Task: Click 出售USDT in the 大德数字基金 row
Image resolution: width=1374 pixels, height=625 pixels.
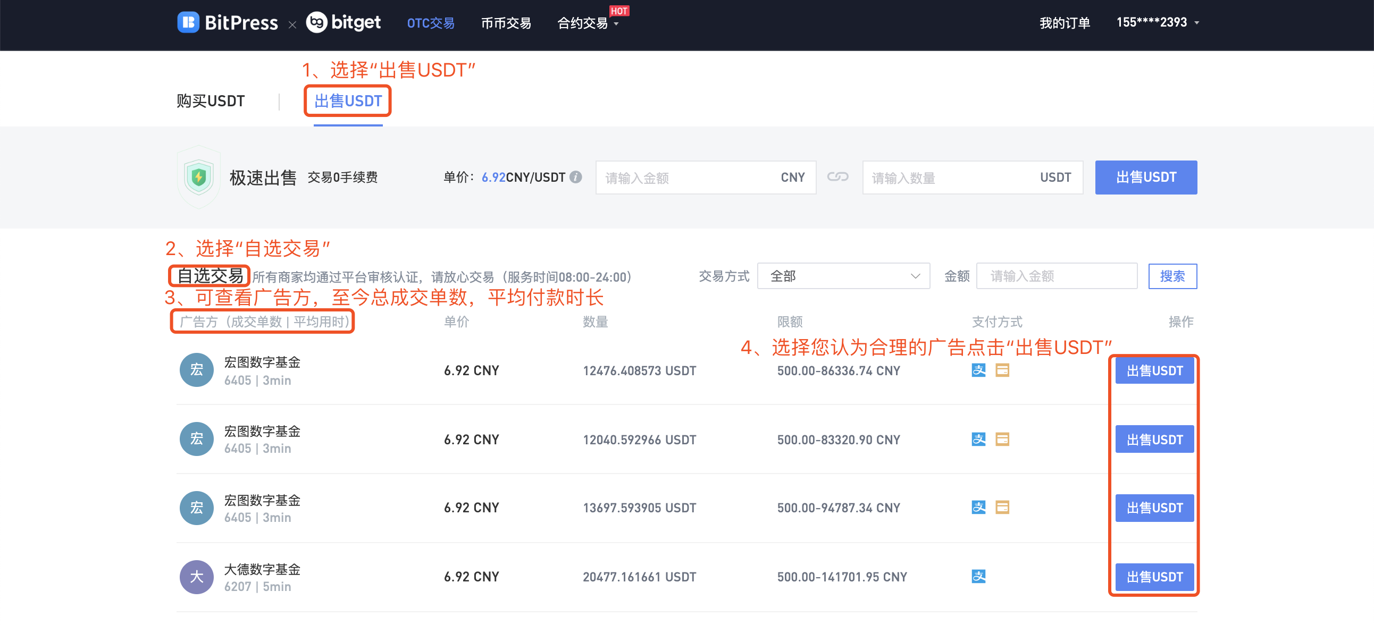Action: [x=1154, y=577]
